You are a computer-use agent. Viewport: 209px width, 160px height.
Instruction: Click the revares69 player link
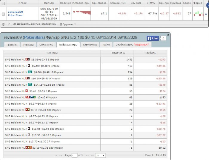click(16, 12)
